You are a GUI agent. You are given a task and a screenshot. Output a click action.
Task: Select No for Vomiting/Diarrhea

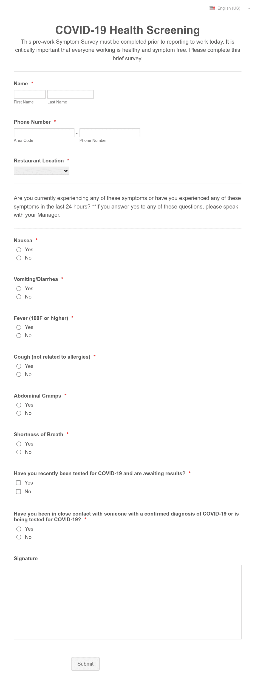[19, 297]
